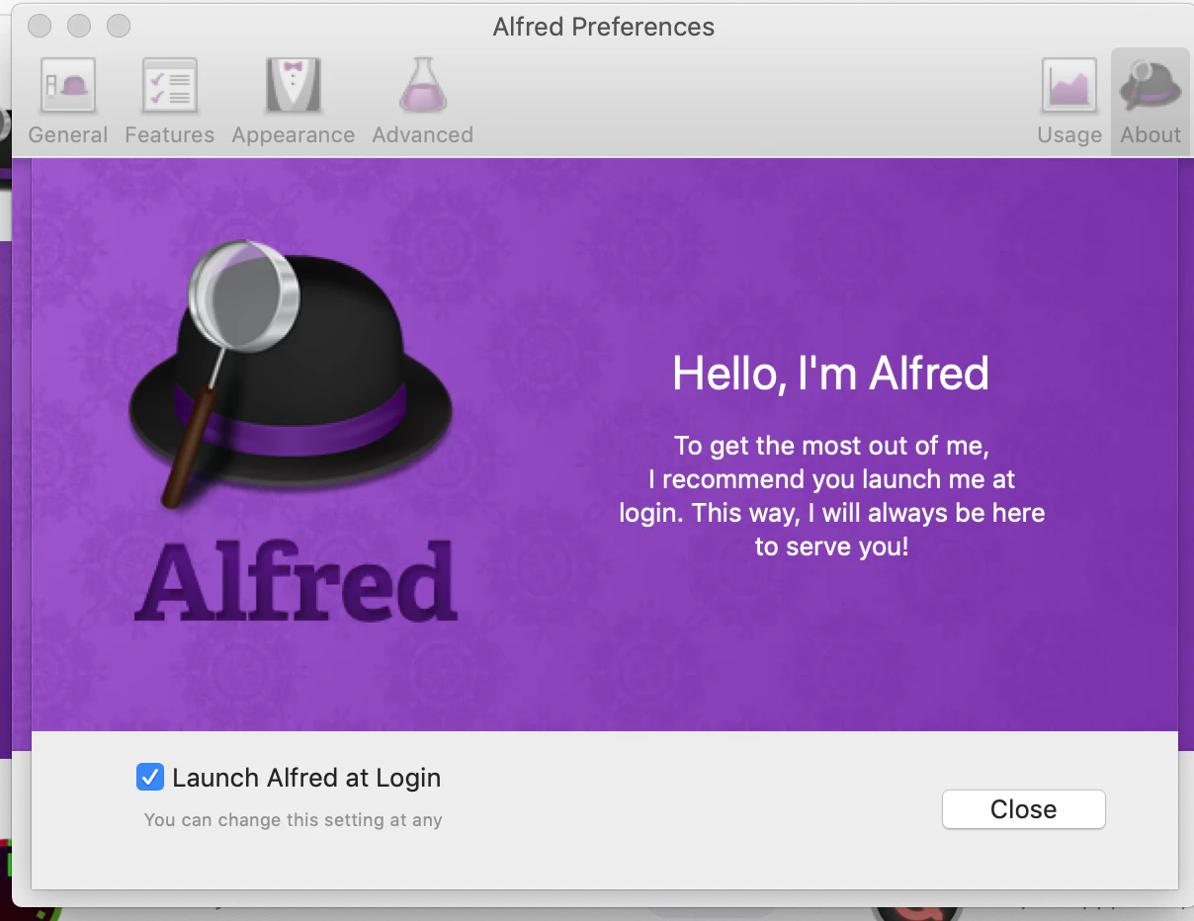This screenshot has height=921, width=1194.
Task: Click "You can change this setting at any" text
Action: coord(293,820)
